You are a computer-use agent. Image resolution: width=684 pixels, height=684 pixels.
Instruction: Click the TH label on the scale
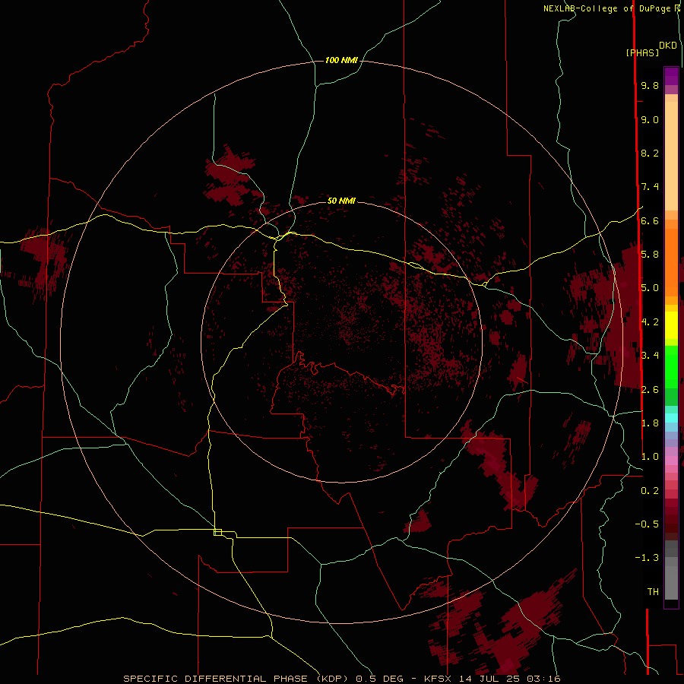coord(653,592)
